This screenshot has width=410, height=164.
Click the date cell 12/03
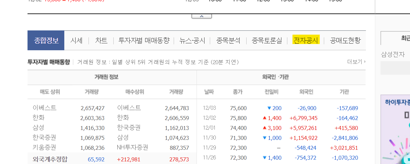[x=209, y=108]
